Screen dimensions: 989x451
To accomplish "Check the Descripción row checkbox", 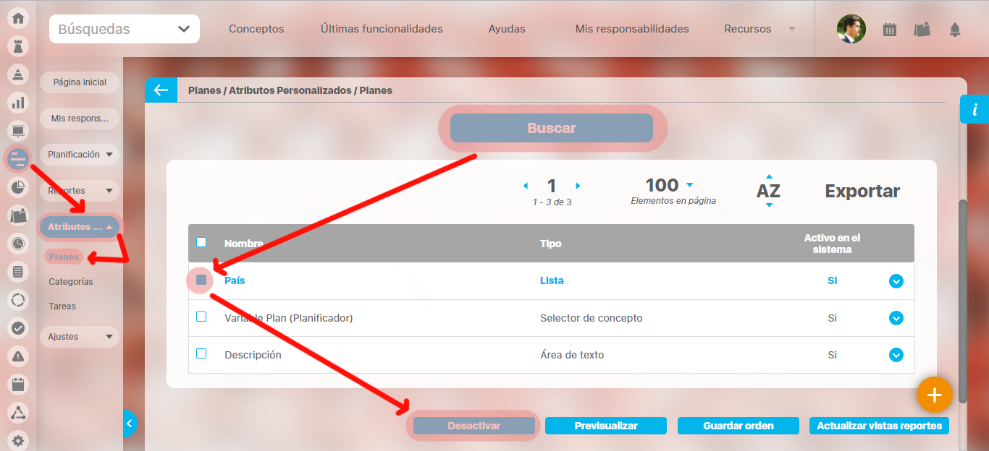I will point(201,353).
